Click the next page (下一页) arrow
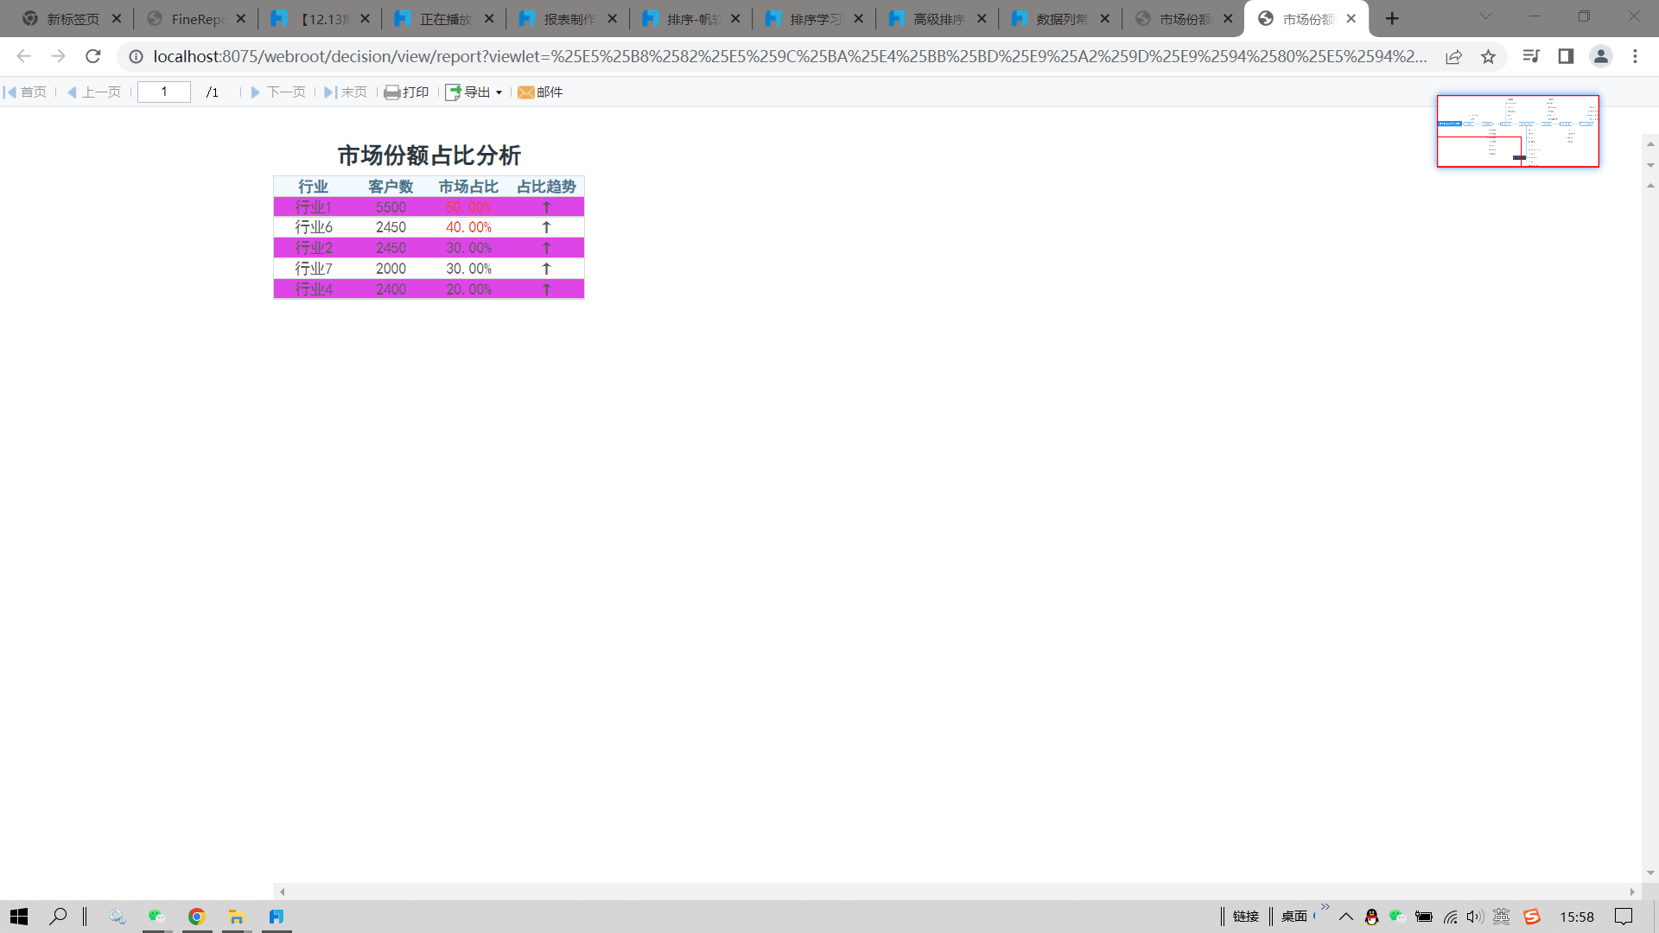The width and height of the screenshot is (1659, 933). [255, 92]
